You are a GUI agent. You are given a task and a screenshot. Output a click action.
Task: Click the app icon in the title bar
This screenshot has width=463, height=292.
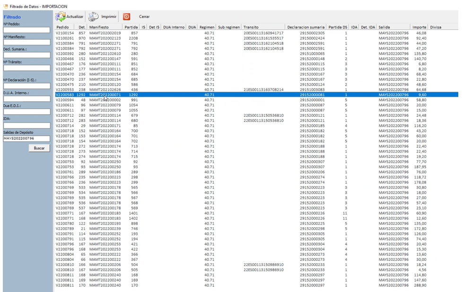coord(6,6)
